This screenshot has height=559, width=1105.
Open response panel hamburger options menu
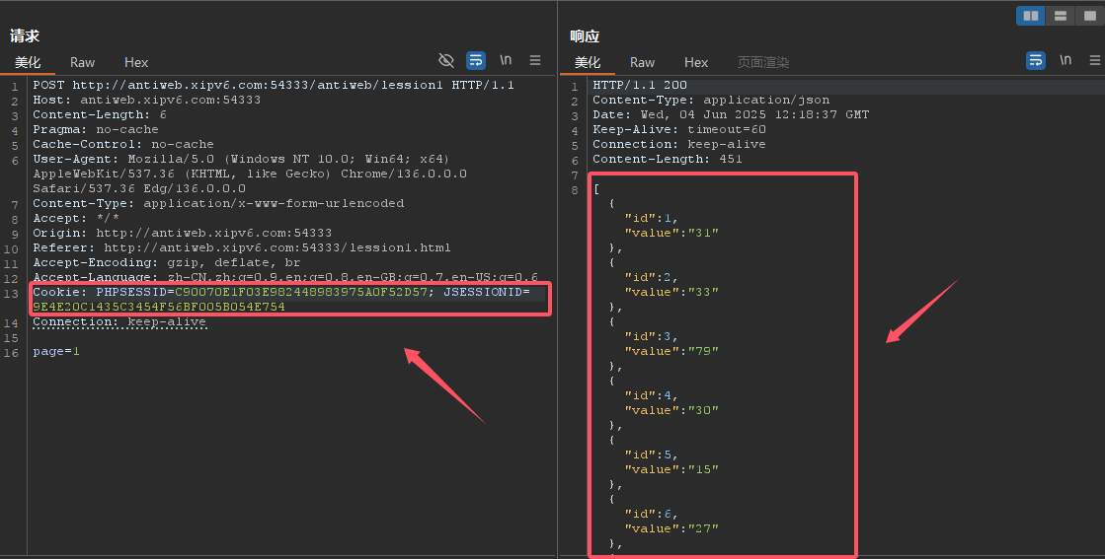[1093, 60]
